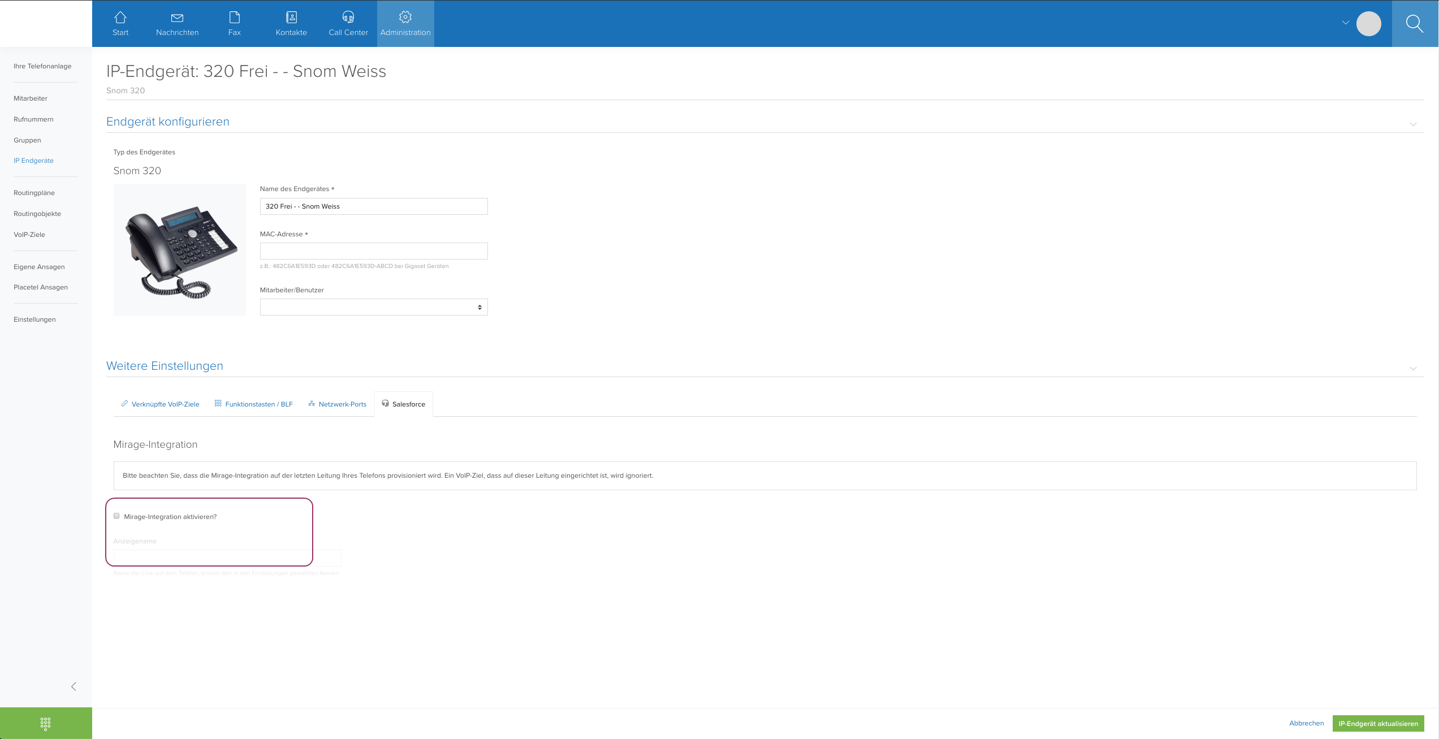This screenshot has width=1439, height=739.
Task: Enable Mirage-Integration aktivieren checkbox
Action: (x=116, y=516)
